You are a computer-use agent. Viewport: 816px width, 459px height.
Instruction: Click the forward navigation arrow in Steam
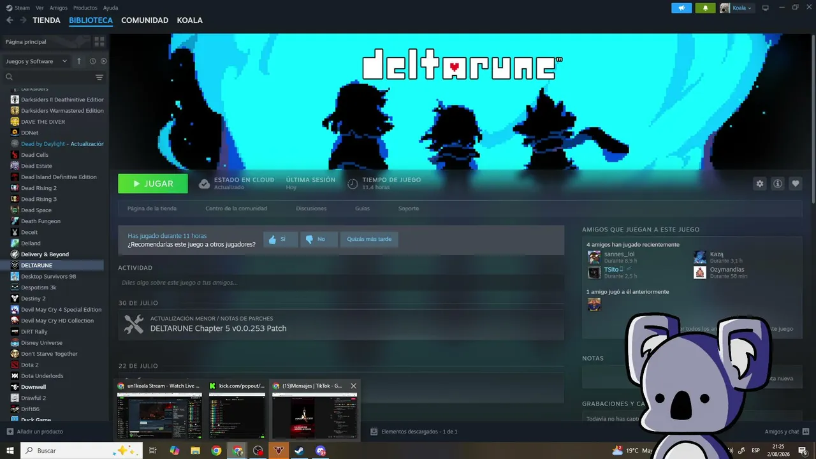[23, 20]
